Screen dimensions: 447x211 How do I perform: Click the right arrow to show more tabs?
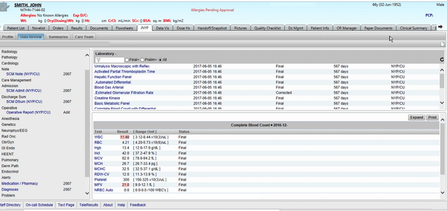pyautogui.click(x=440, y=27)
